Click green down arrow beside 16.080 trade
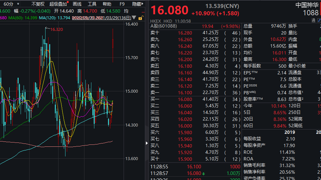Viewport: 321px width, 180px height. tap(203, 174)
